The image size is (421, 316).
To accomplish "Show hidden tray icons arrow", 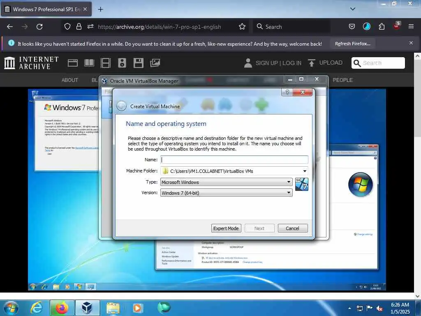I will pos(349,308).
